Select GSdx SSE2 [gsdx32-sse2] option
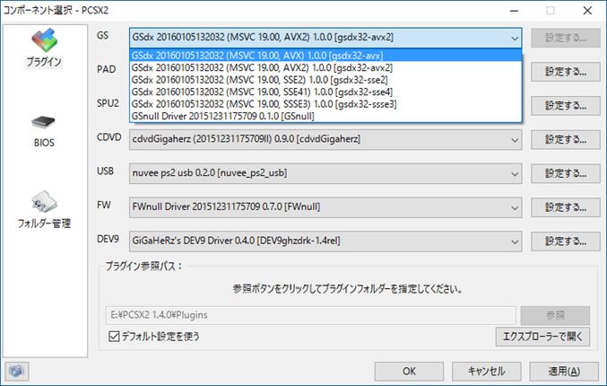Viewport: 607px width, 386px height. click(x=325, y=80)
